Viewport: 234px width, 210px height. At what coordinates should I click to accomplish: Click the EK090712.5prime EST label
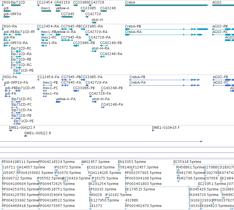coord(17,178)
